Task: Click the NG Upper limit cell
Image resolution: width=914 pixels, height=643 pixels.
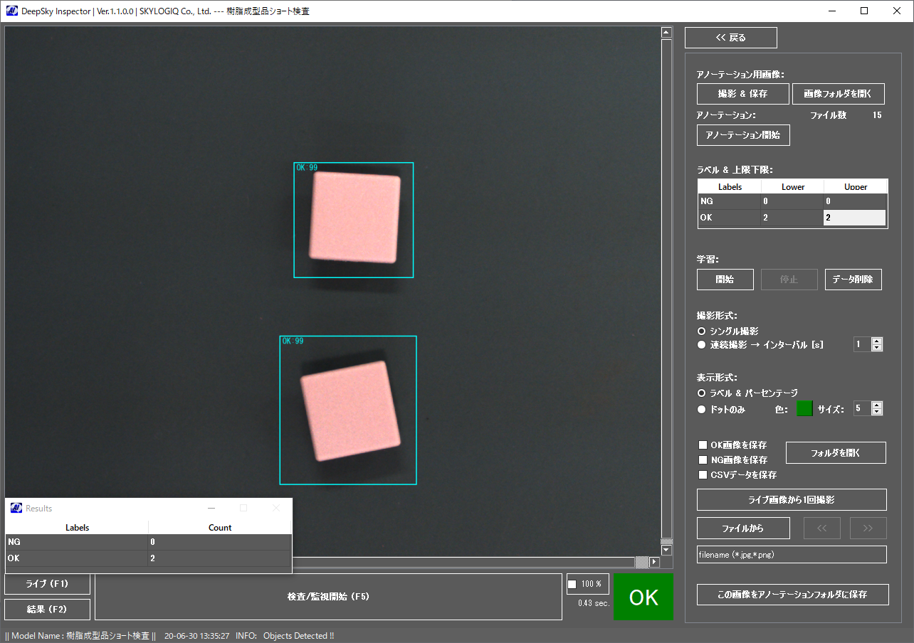Action: point(856,202)
